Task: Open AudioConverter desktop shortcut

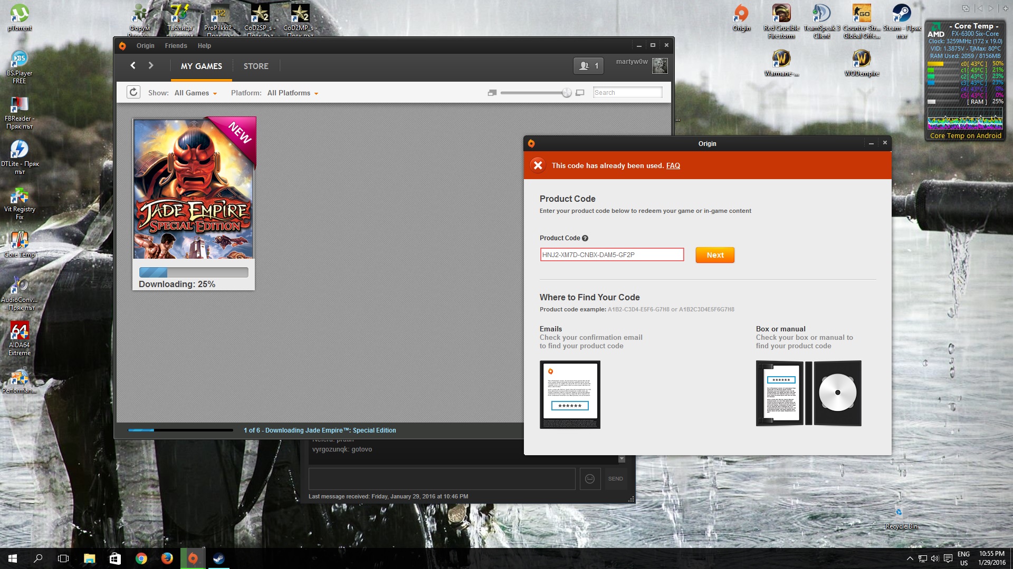Action: pos(20,293)
